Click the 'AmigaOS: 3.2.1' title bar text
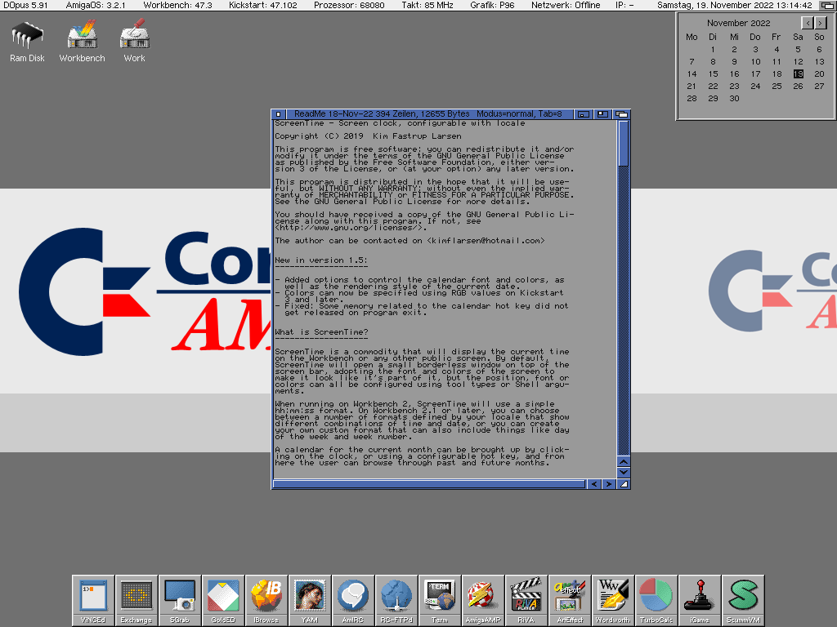The height and width of the screenshot is (627, 837). coord(96,6)
